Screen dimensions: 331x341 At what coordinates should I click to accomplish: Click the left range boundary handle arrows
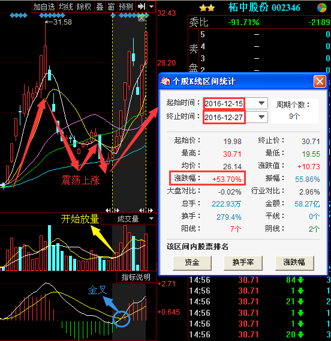pyautogui.click(x=112, y=210)
